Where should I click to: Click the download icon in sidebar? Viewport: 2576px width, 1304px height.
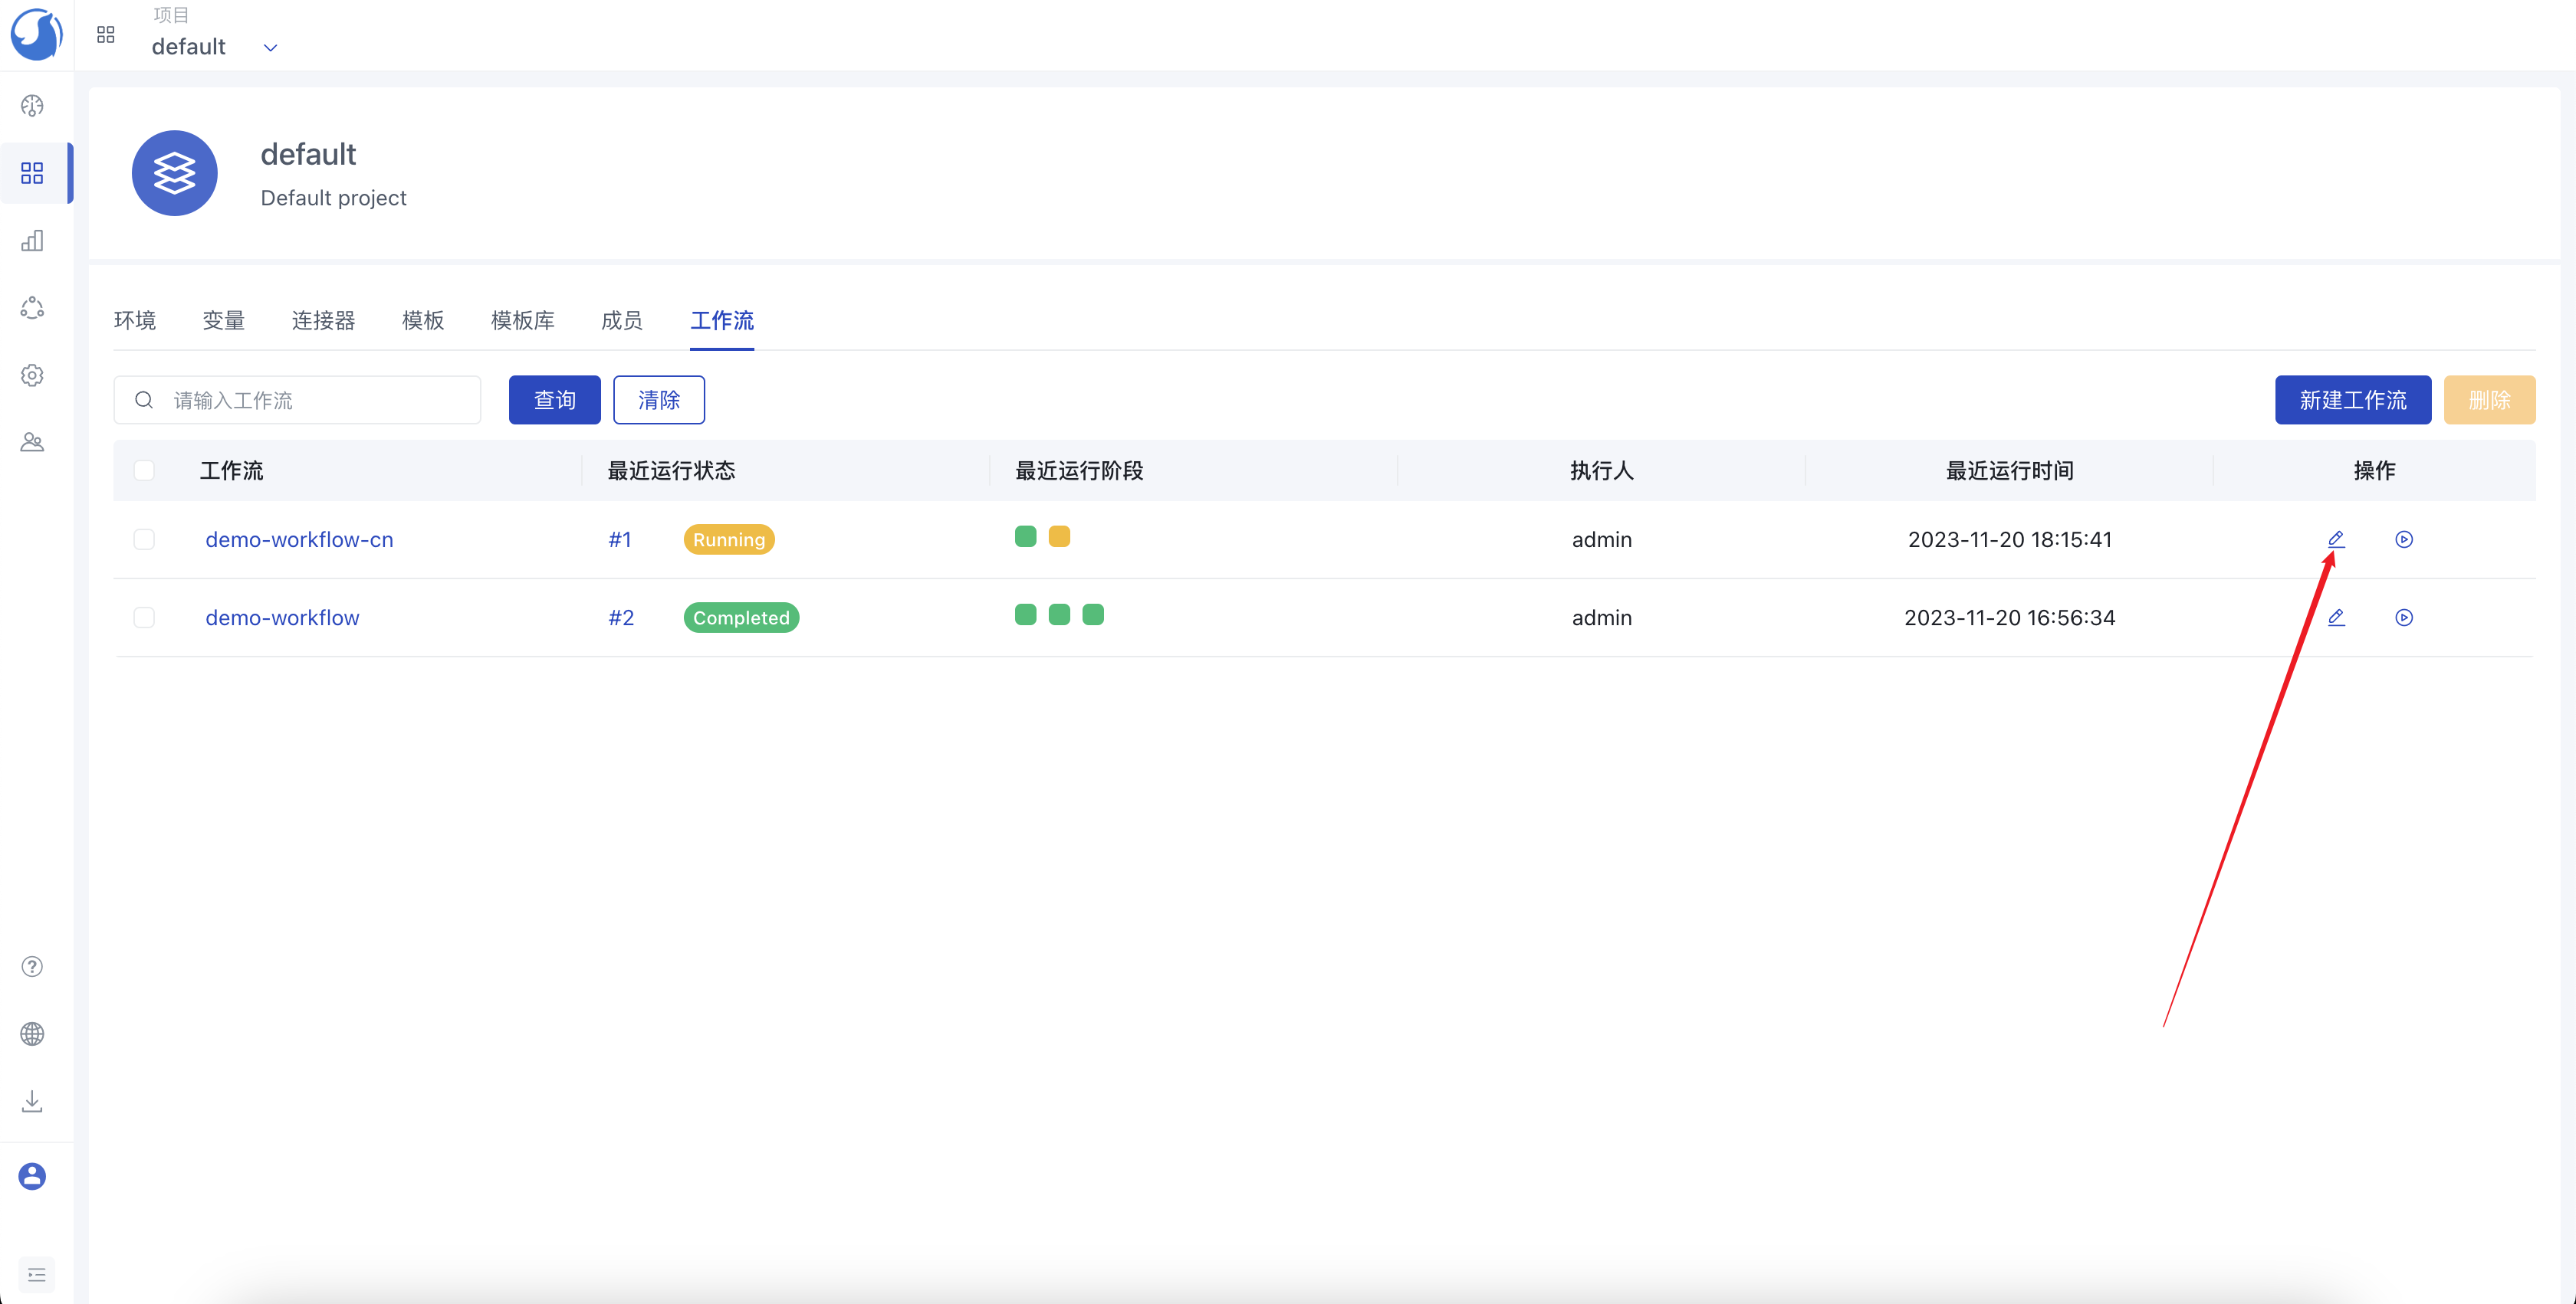coord(32,1101)
